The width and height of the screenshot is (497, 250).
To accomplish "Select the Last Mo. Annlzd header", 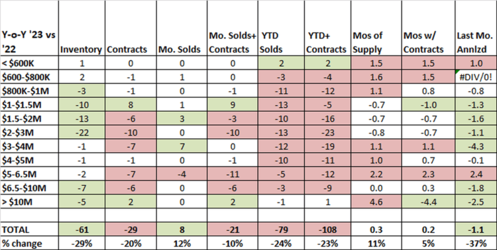I will coord(475,42).
